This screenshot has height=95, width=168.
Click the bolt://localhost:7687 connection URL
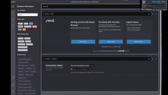point(82,69)
